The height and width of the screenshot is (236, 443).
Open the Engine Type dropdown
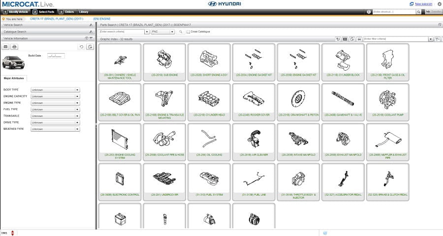(55, 103)
